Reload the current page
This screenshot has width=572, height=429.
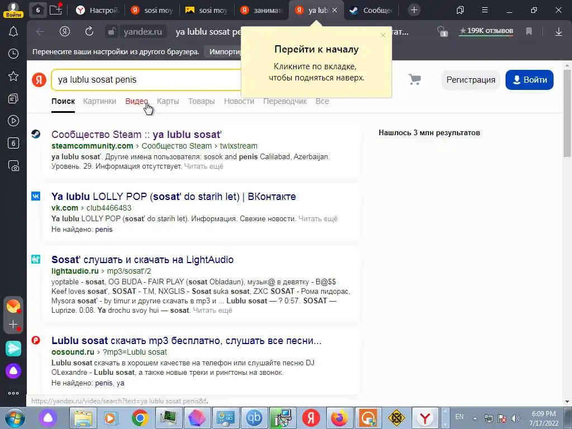coord(89,32)
